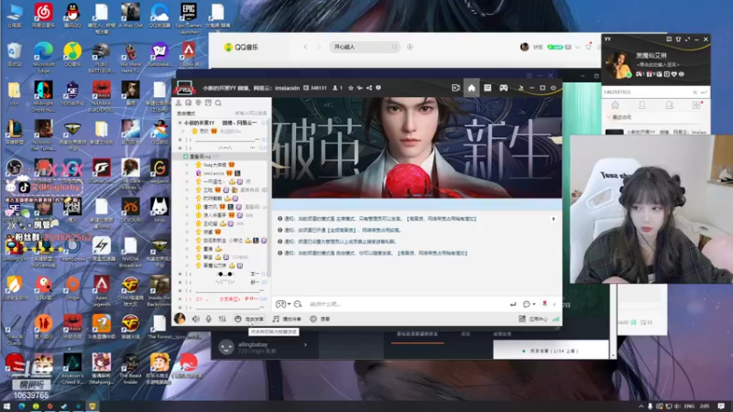Send message with the return arrow icon

point(513,304)
